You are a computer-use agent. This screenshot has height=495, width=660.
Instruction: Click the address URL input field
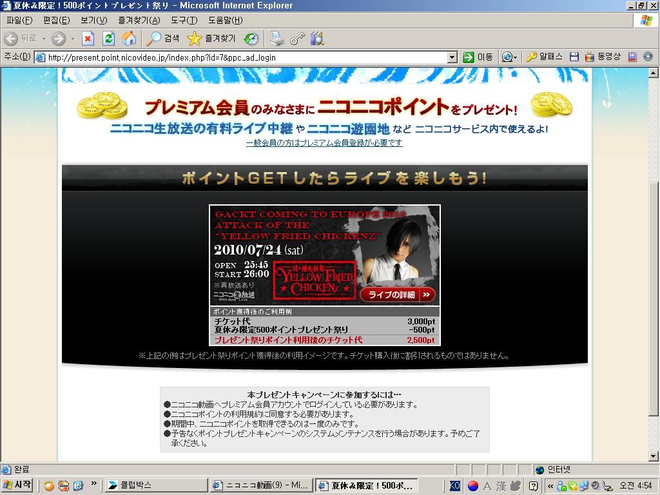(x=246, y=57)
